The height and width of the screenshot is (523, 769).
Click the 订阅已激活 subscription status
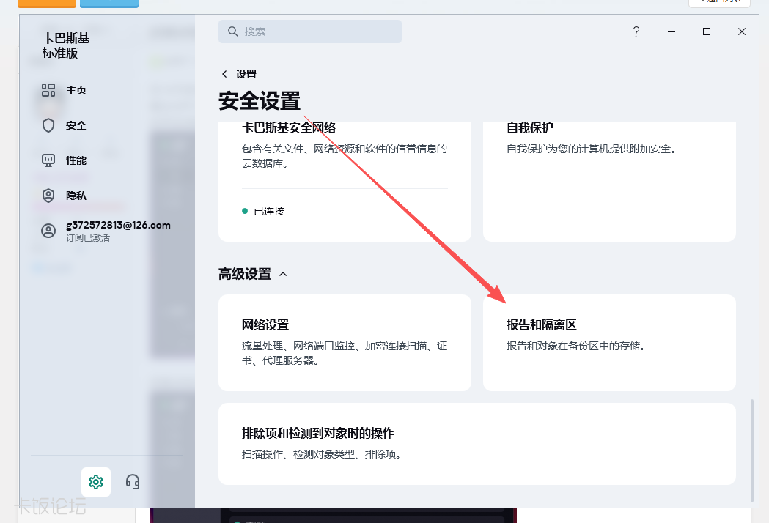click(88, 238)
